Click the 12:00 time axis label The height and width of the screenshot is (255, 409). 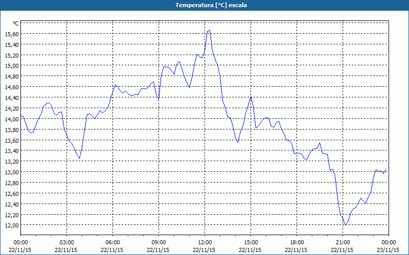(205, 243)
